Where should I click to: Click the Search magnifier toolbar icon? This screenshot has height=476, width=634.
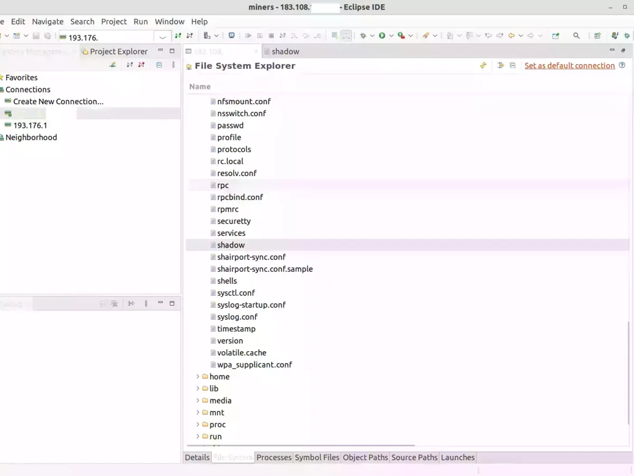576,36
